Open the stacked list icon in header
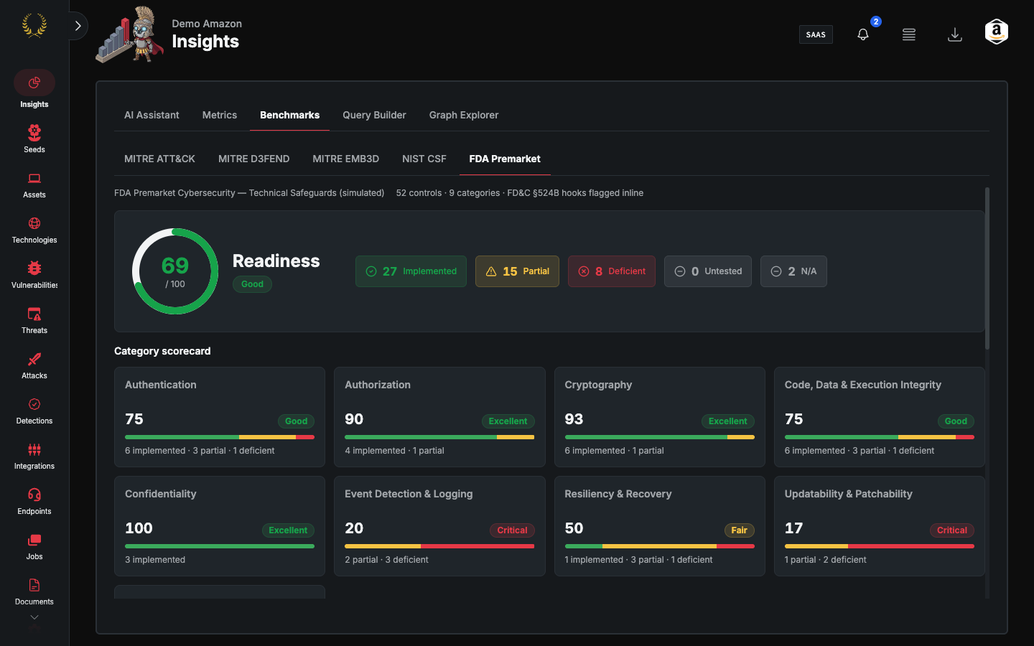This screenshot has height=646, width=1034. [x=909, y=34]
